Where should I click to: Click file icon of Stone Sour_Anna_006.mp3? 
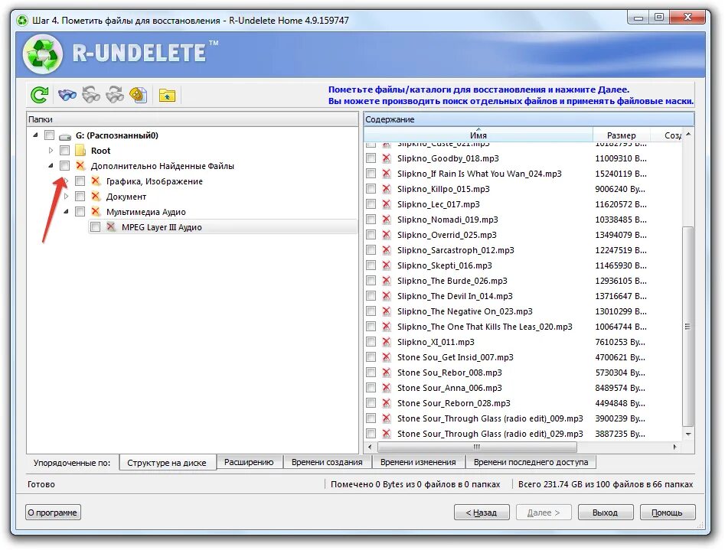tap(386, 387)
